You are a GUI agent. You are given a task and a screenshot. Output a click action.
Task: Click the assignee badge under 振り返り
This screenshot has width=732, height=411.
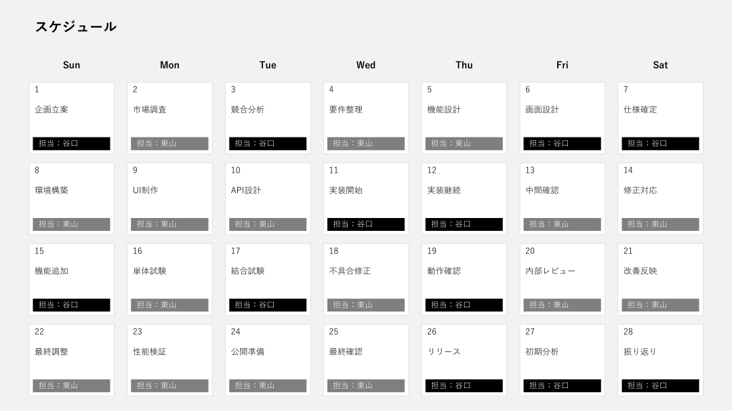tap(660, 386)
